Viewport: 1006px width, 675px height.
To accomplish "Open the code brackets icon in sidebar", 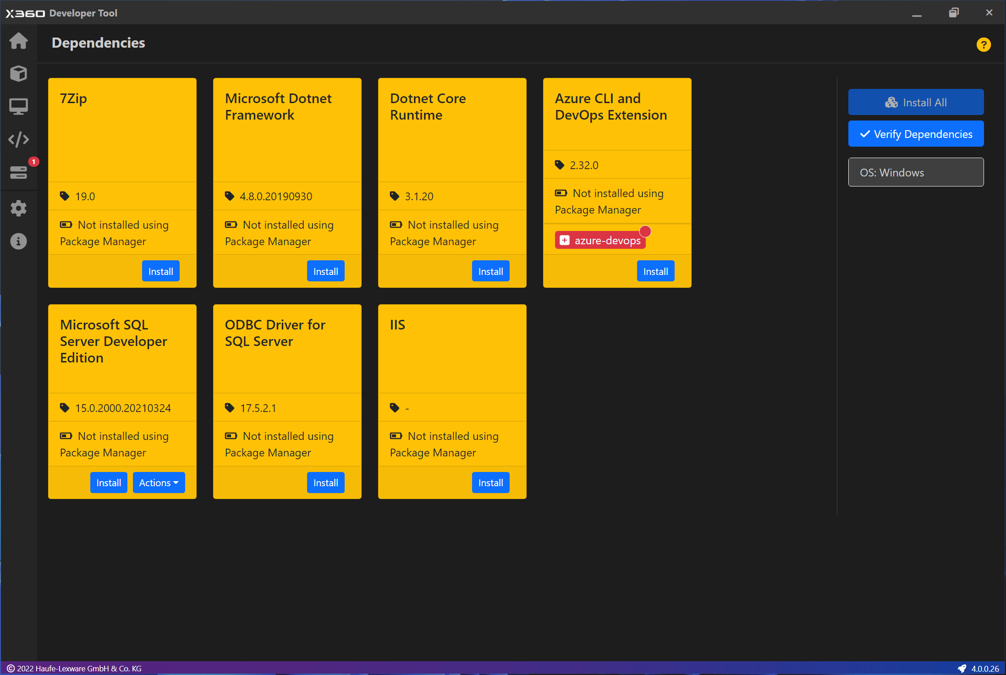I will (x=18, y=139).
